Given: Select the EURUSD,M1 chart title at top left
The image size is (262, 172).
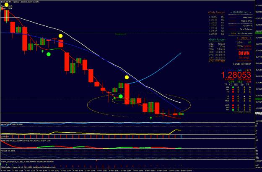Looking at the screenshot, I should 5,2.
